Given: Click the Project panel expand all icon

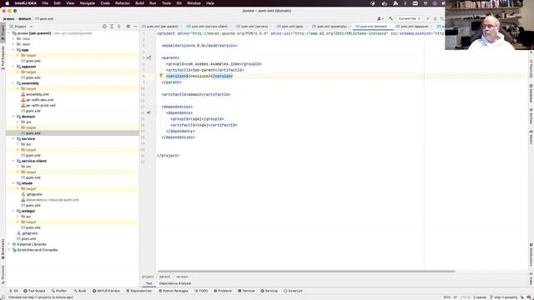Looking at the screenshot, I should pos(112,26).
